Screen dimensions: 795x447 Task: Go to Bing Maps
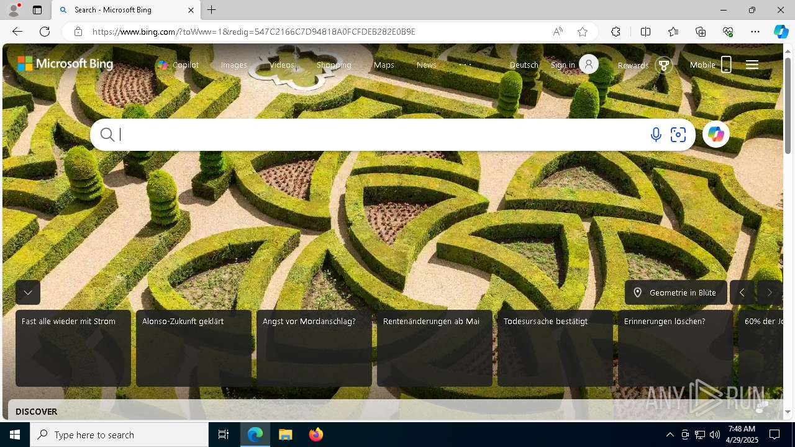tap(384, 65)
